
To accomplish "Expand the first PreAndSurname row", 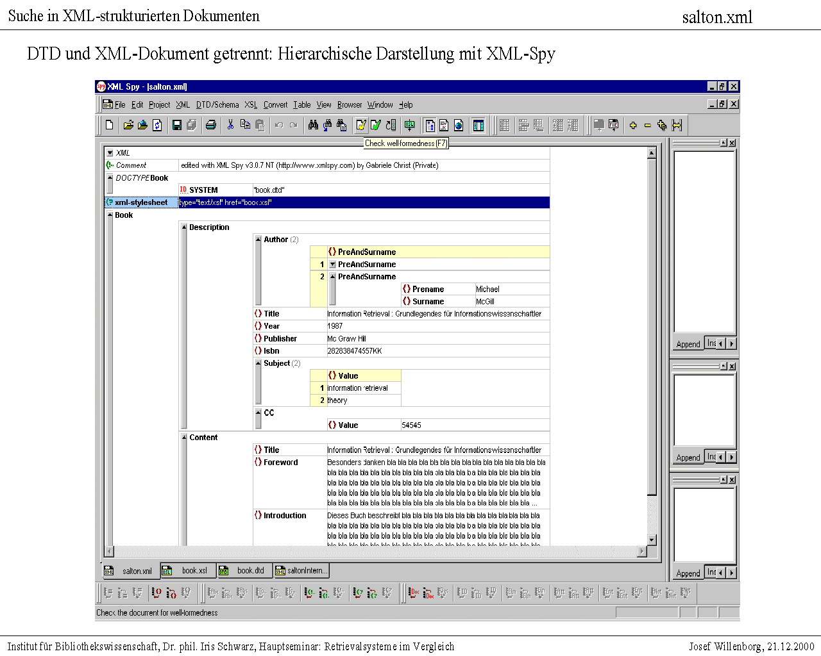I will pyautogui.click(x=332, y=265).
